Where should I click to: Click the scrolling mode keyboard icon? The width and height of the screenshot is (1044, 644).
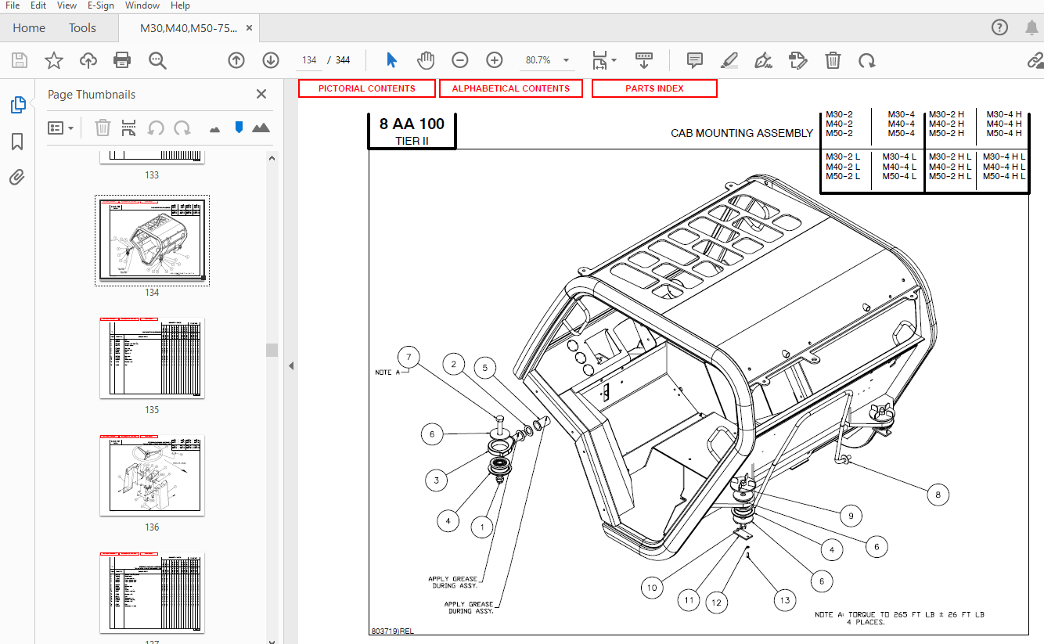point(644,60)
